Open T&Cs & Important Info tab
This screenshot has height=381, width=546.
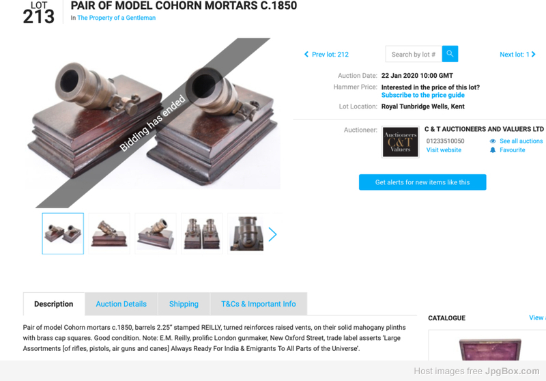259,304
